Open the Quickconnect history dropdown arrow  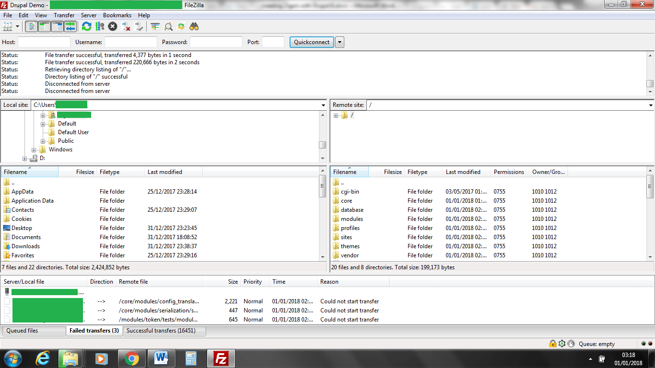pos(339,42)
